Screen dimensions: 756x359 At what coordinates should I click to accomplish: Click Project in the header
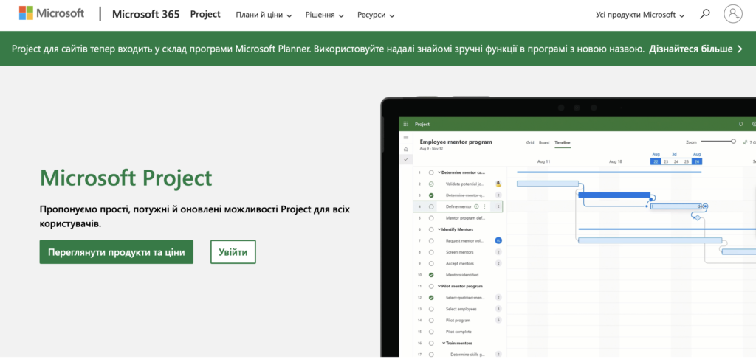pos(205,14)
